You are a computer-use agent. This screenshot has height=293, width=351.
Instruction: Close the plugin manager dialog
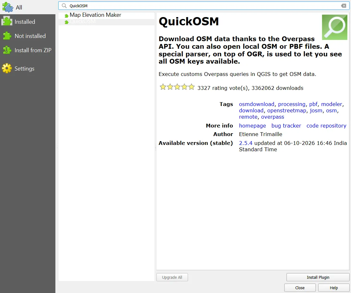point(300,288)
